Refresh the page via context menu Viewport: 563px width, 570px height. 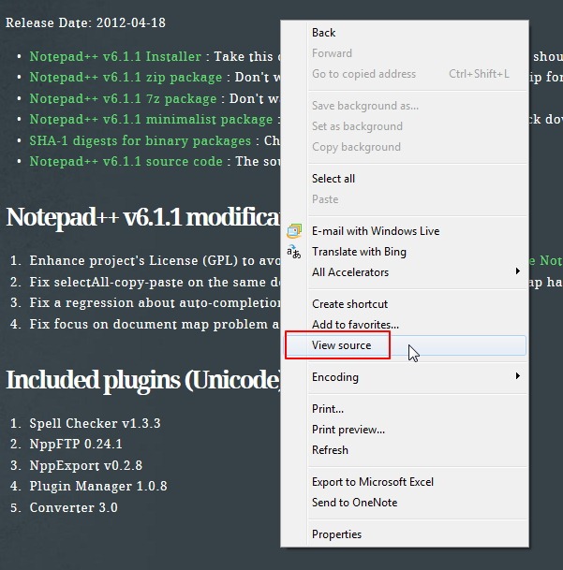coord(330,450)
